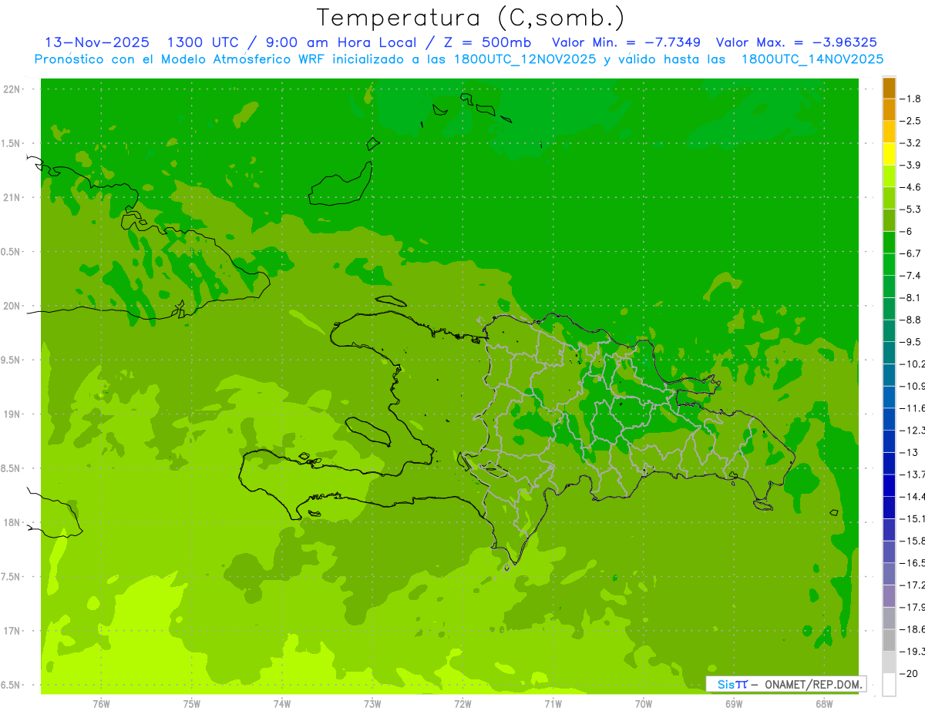
Task: Click the -11.6 colorbar label
Action: [913, 408]
